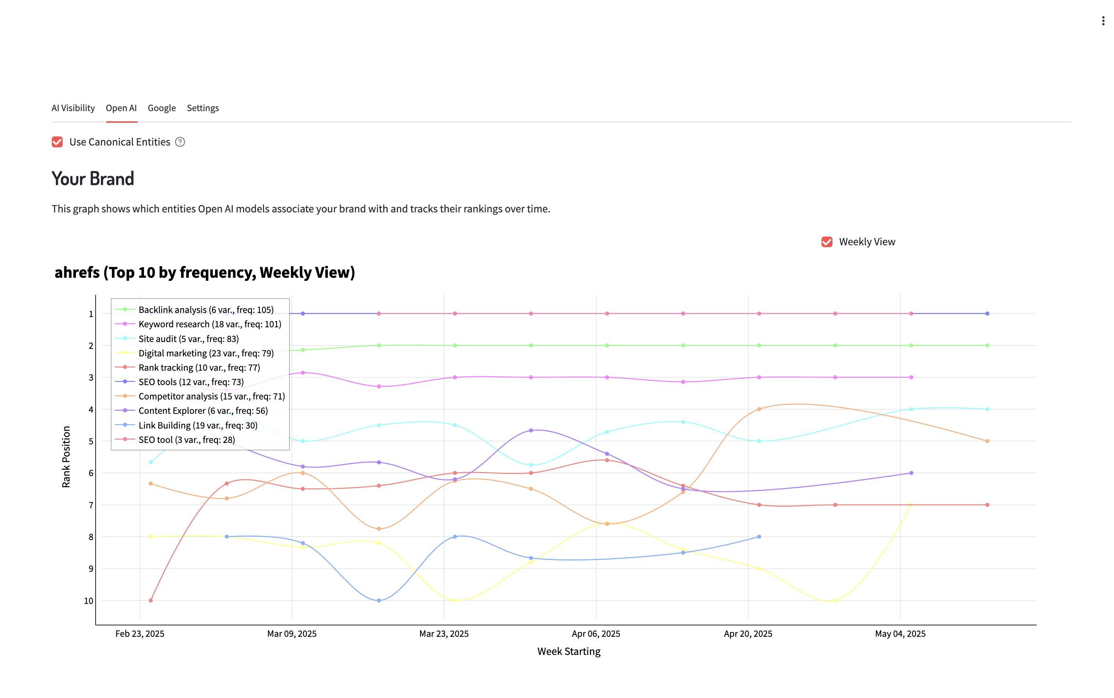Screen dimensions: 1114x698
Task: Toggle Content Explorer legend item
Action: click(203, 410)
